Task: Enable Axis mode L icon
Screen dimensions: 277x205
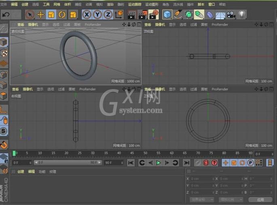Action: pos(4,109)
